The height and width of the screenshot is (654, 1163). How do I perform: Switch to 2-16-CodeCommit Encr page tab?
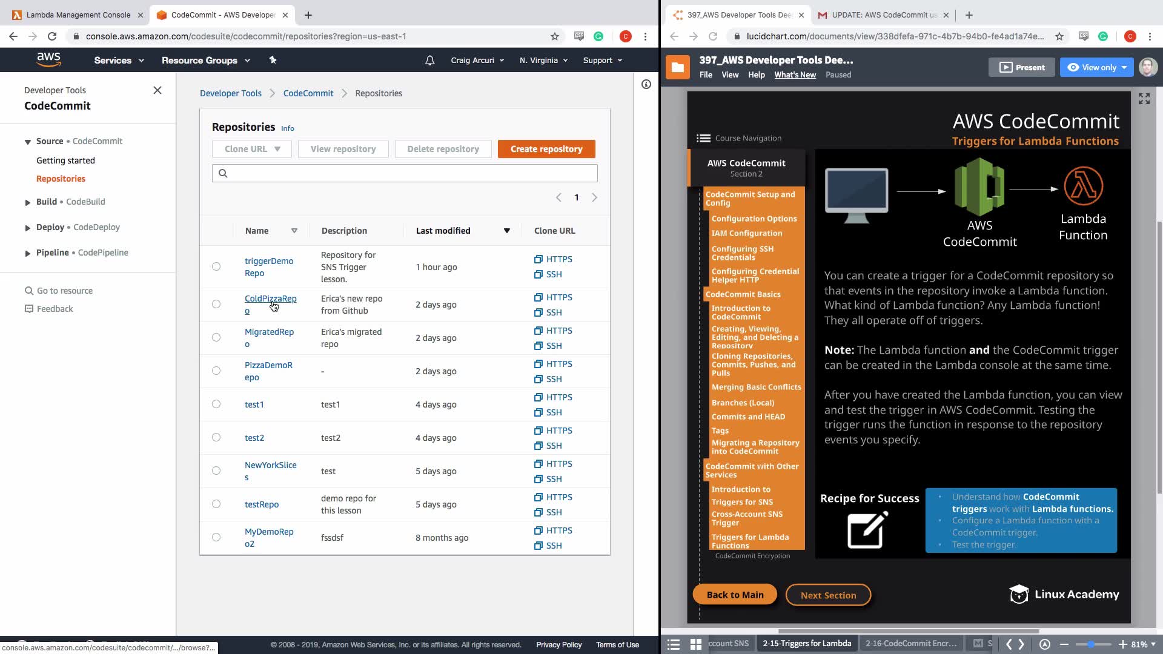point(910,643)
